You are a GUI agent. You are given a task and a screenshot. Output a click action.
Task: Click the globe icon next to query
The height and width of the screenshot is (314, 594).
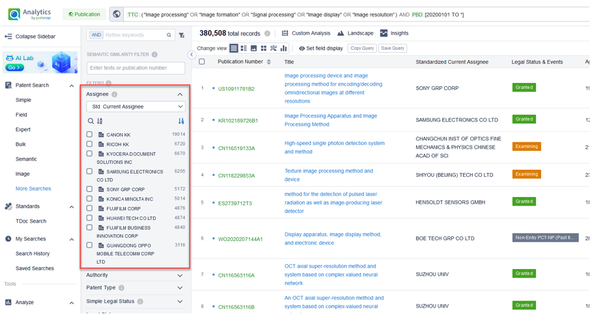(117, 14)
